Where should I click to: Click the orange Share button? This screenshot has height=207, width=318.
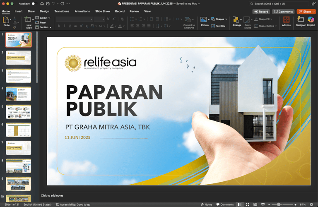(306, 12)
